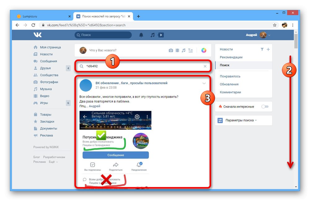Image resolution: width=310 pixels, height=201 pixels.
Task: Add a news tab with plus icon
Action: pos(268,49)
